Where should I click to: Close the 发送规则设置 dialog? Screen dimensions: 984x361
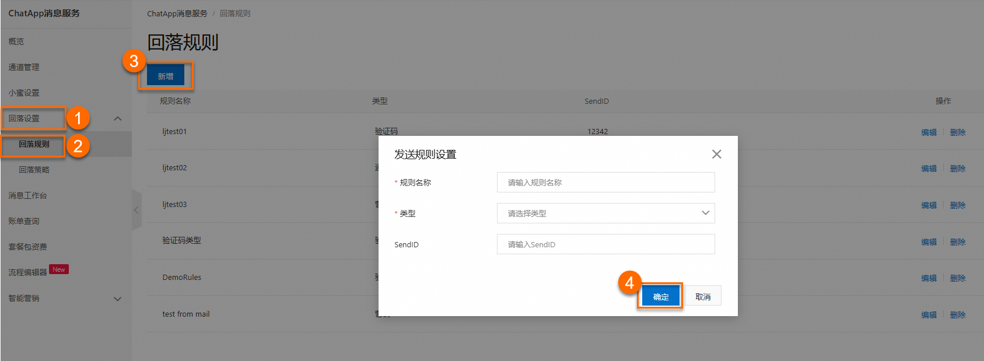[716, 154]
